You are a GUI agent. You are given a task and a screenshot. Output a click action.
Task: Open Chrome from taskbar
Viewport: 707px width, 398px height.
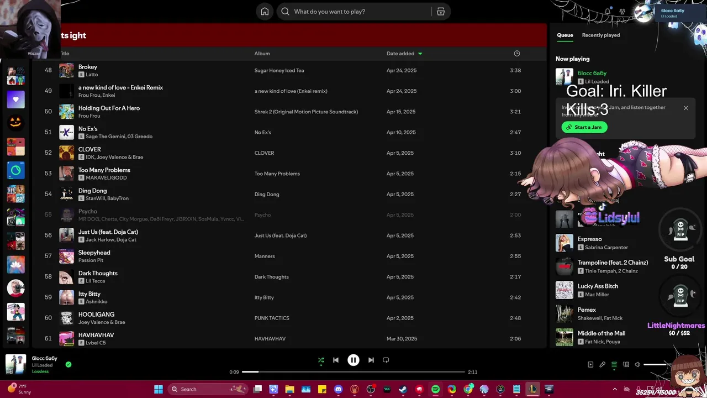(x=468, y=389)
